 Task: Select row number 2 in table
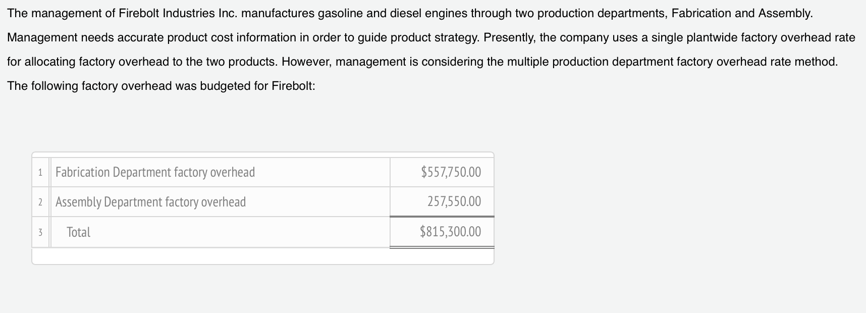(x=40, y=202)
